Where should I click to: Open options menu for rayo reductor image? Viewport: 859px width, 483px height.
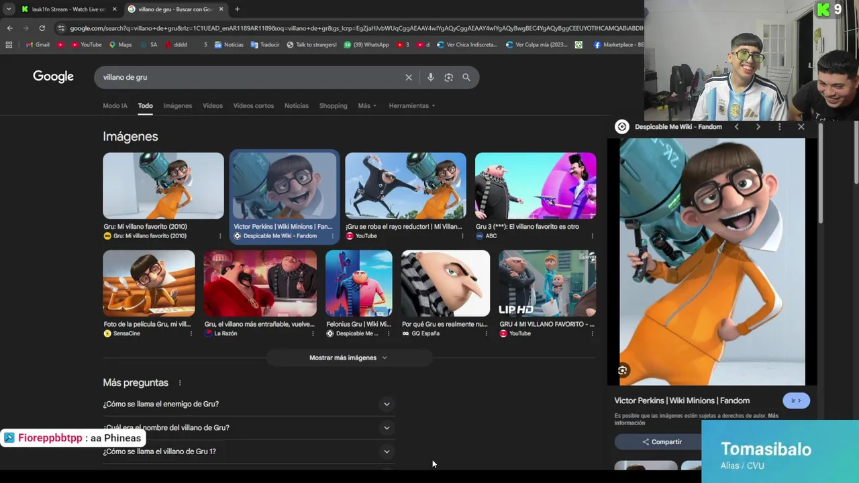click(462, 236)
